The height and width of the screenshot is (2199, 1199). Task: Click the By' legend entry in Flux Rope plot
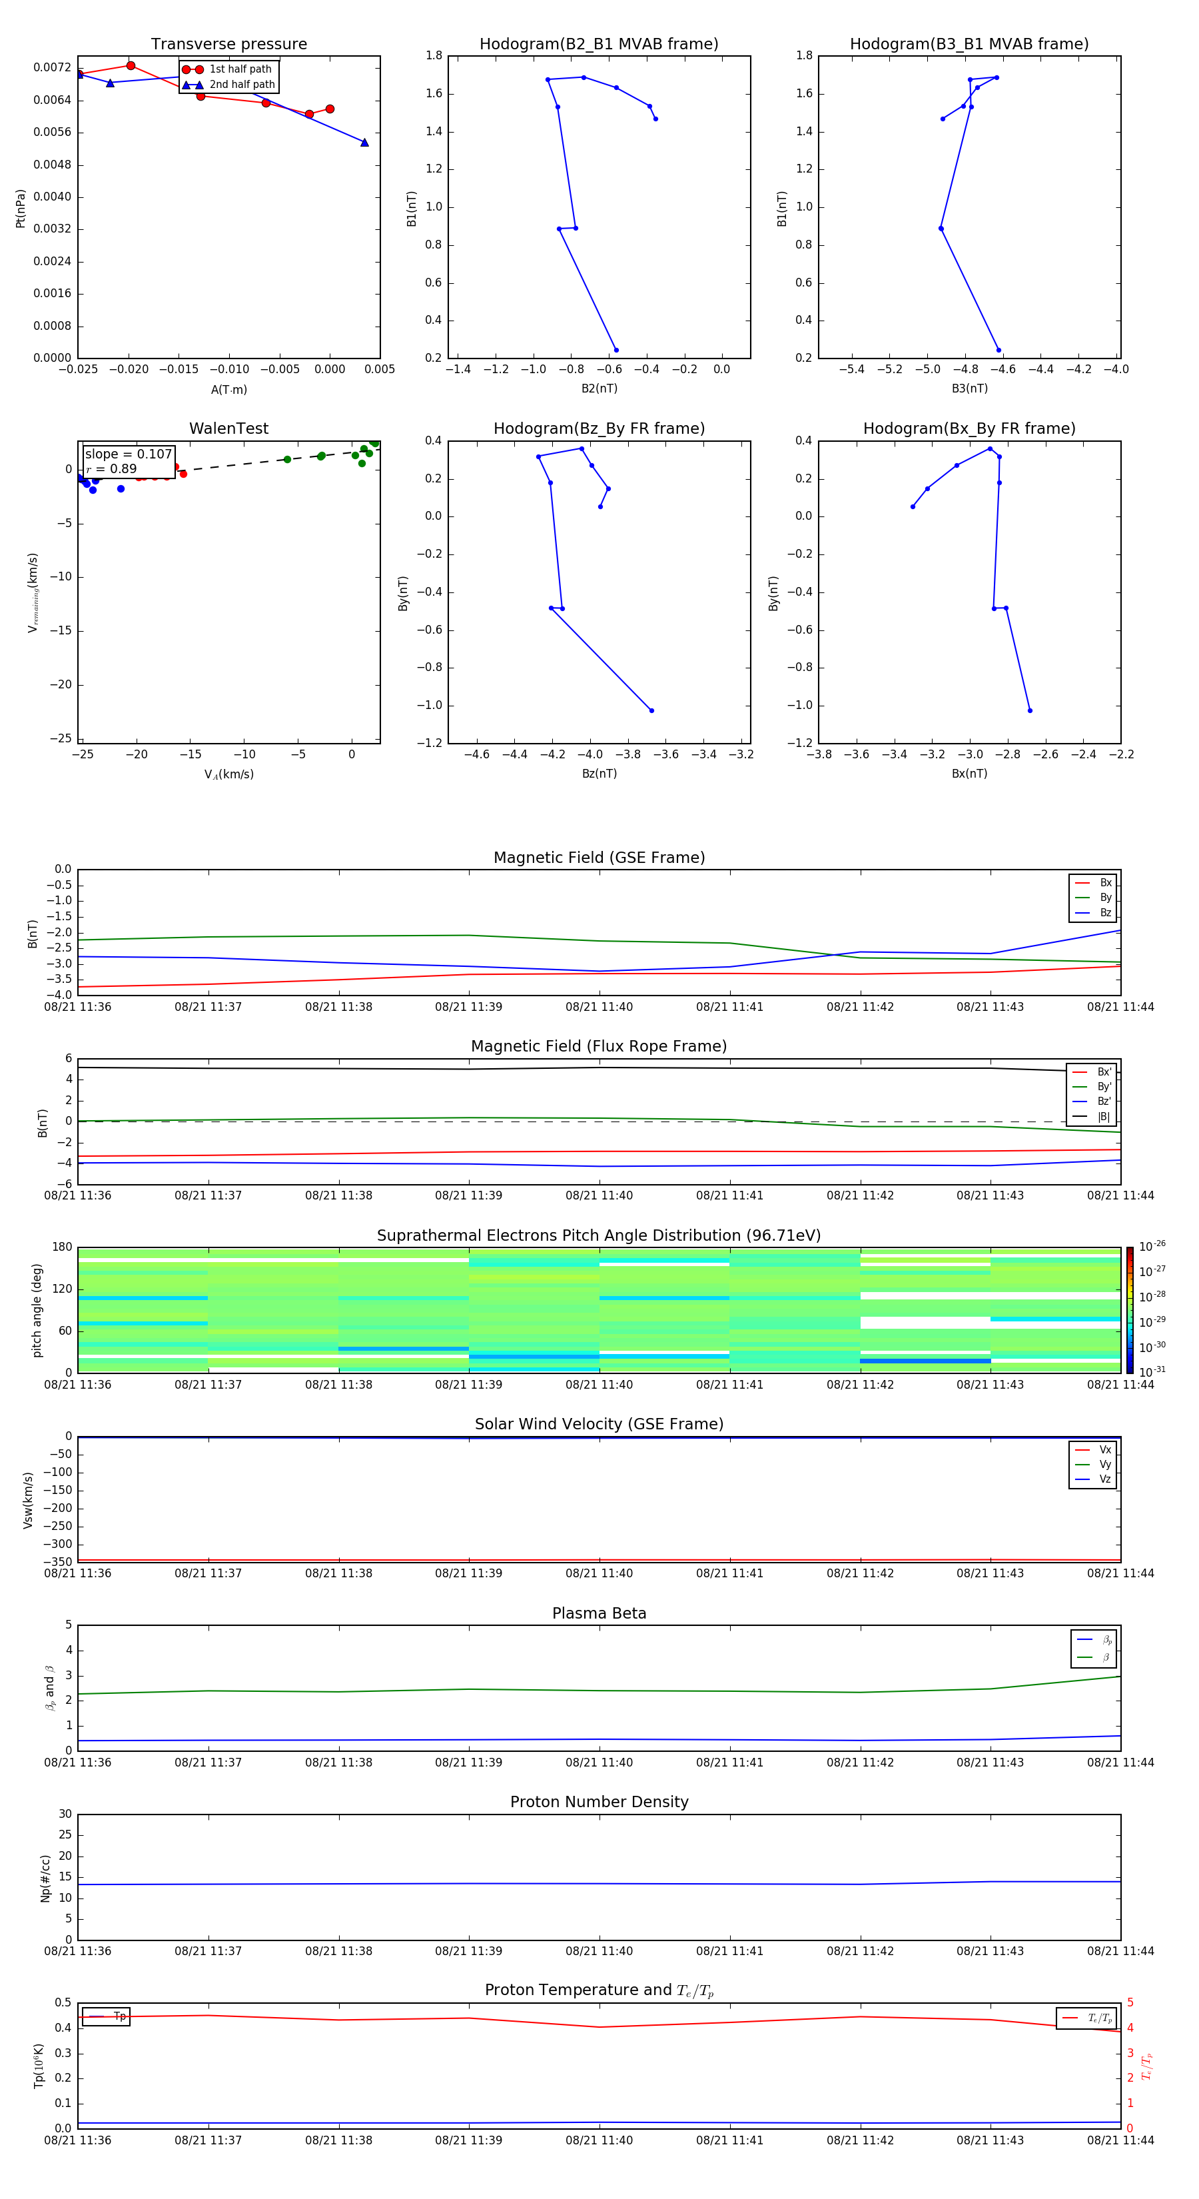[1092, 1087]
